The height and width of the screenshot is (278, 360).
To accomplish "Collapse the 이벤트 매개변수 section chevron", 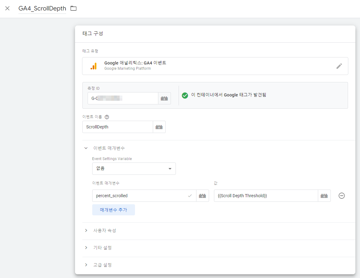I will pyautogui.click(x=86, y=148).
